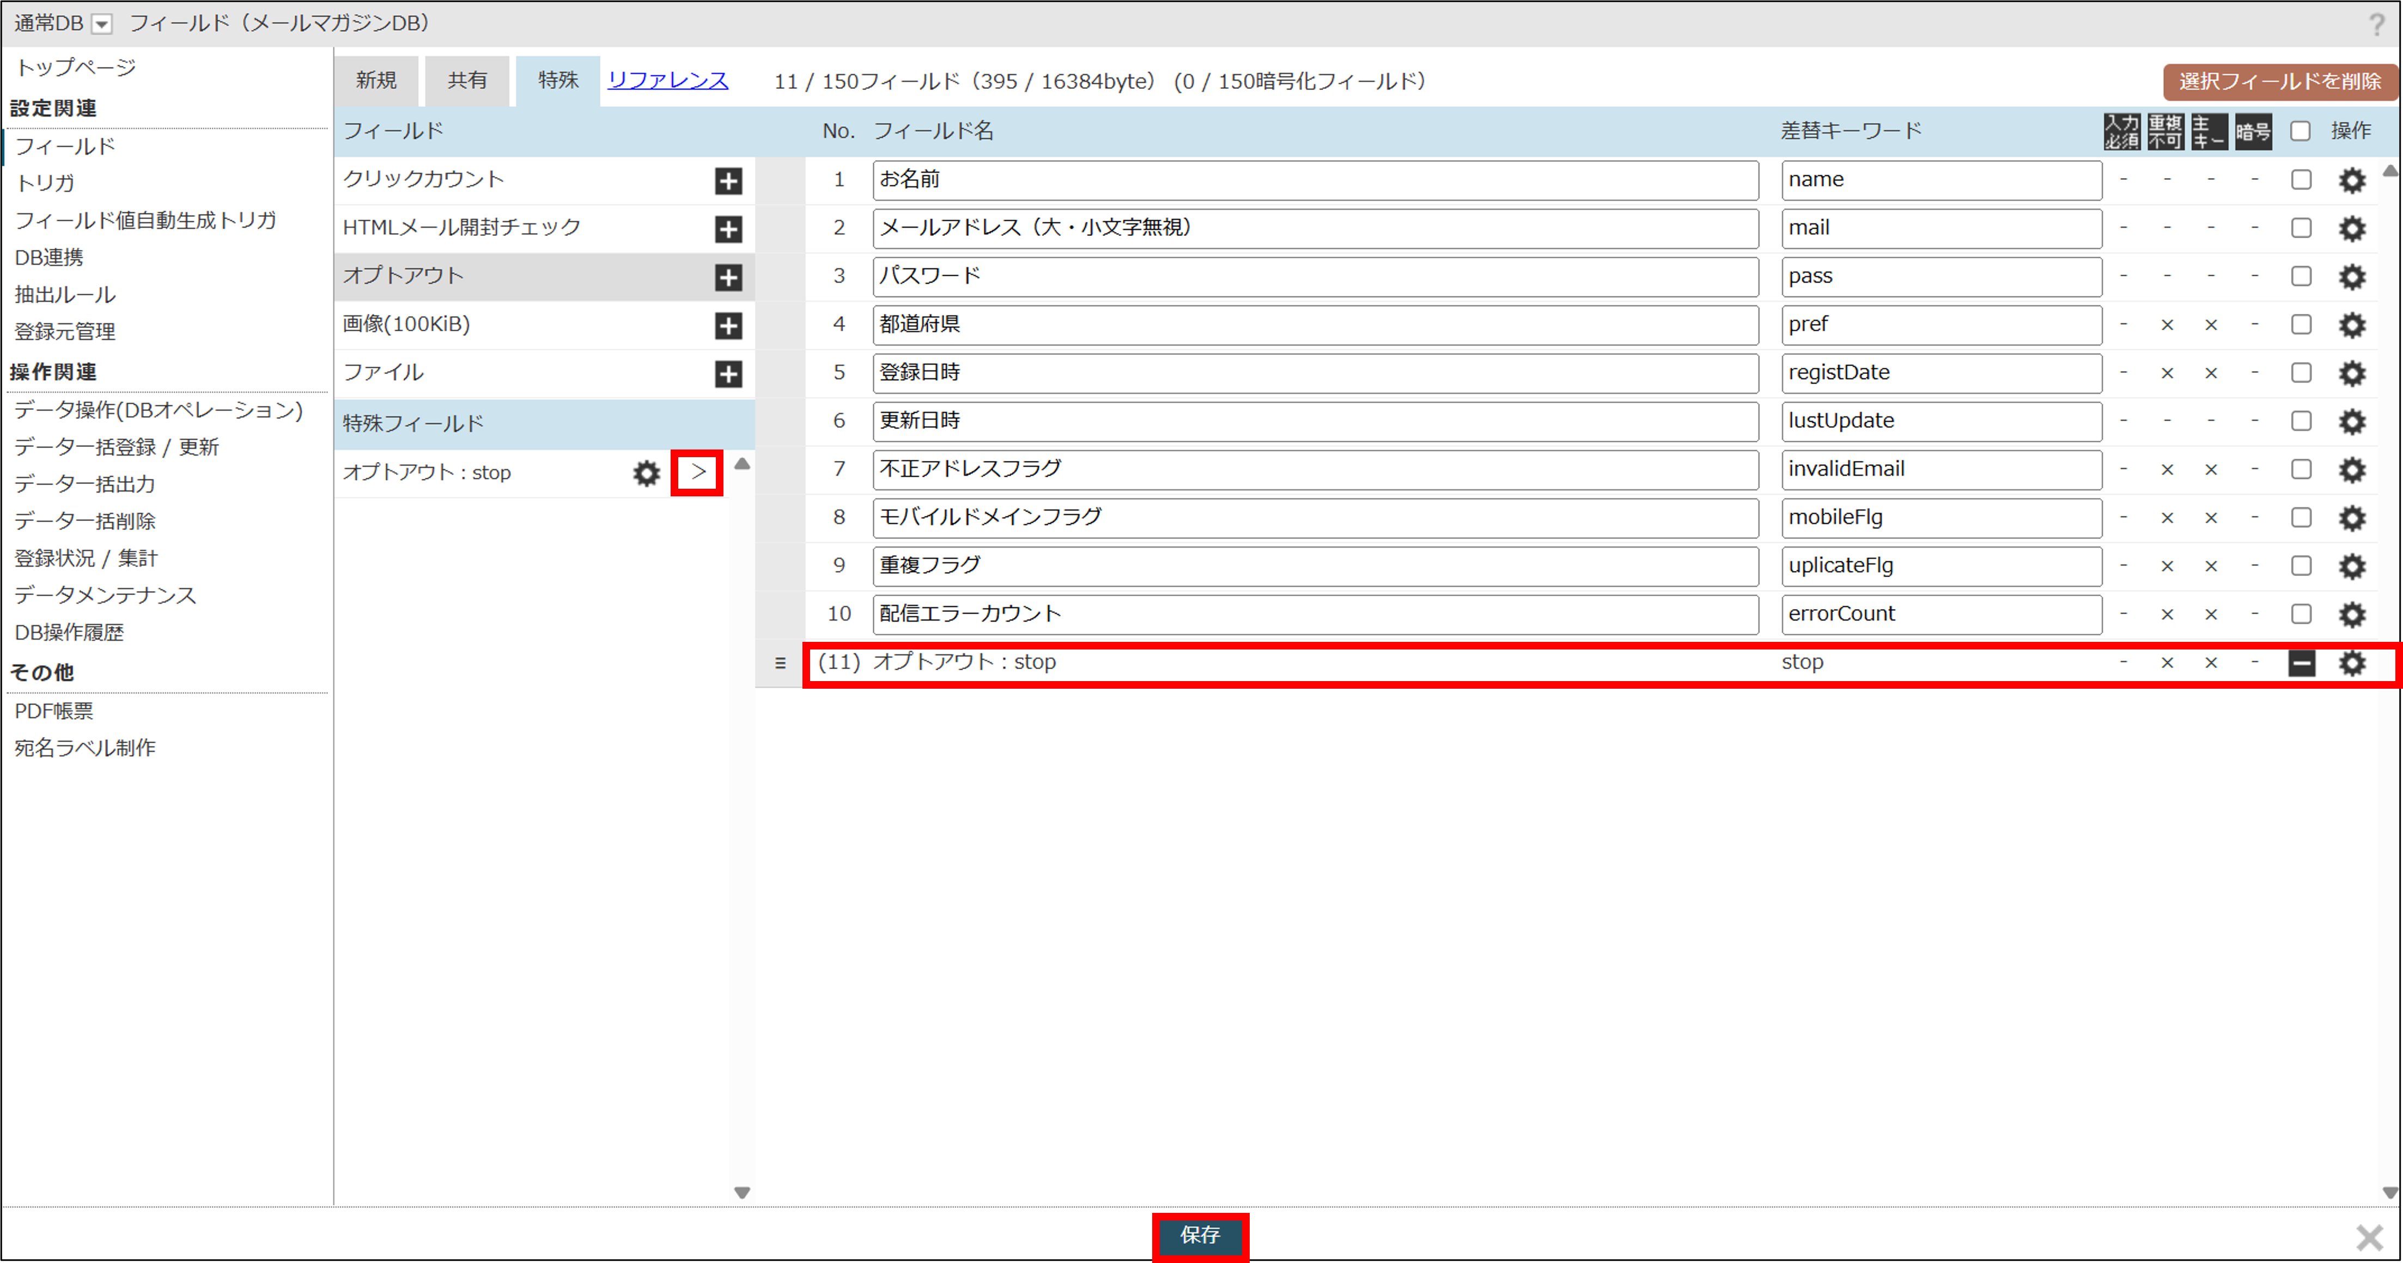Click the minus icon on オプトアウト:stop row
2403x1263 pixels.
click(x=2301, y=663)
